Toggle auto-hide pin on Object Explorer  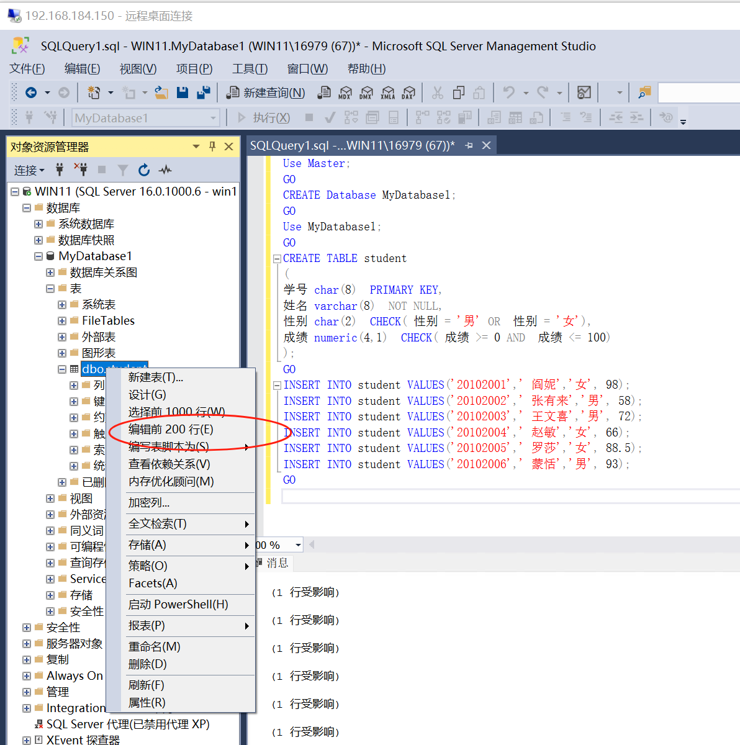(x=212, y=147)
